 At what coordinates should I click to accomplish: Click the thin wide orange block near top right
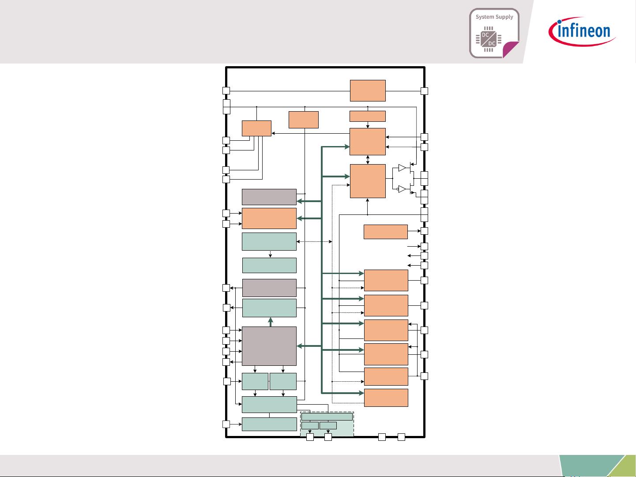pos(368,116)
